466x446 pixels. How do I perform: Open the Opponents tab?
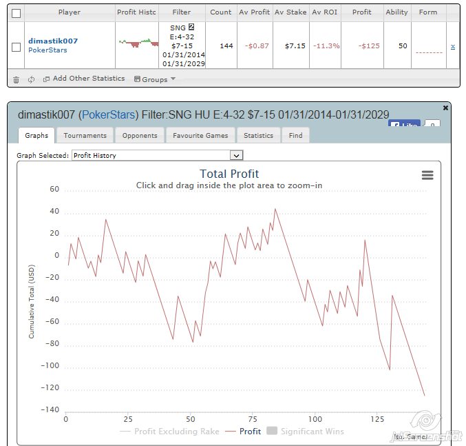(x=140, y=136)
